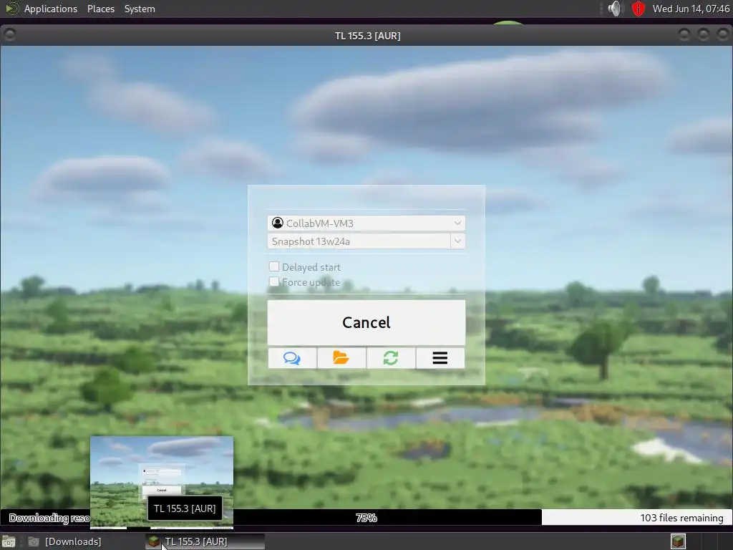Close the TL 155.3 window

(x=722, y=34)
